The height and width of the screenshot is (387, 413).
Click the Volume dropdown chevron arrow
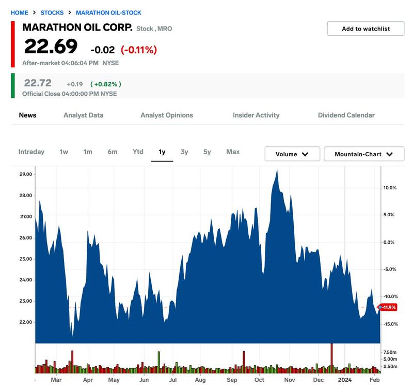[x=305, y=154]
